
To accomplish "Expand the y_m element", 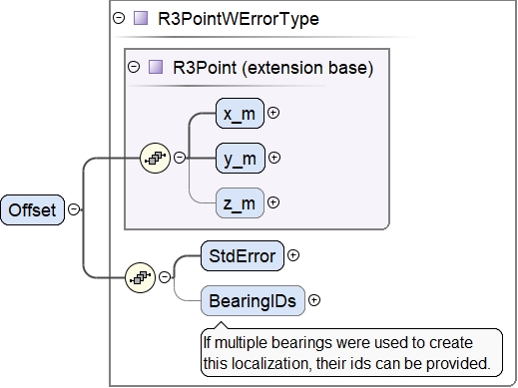I will [x=274, y=158].
